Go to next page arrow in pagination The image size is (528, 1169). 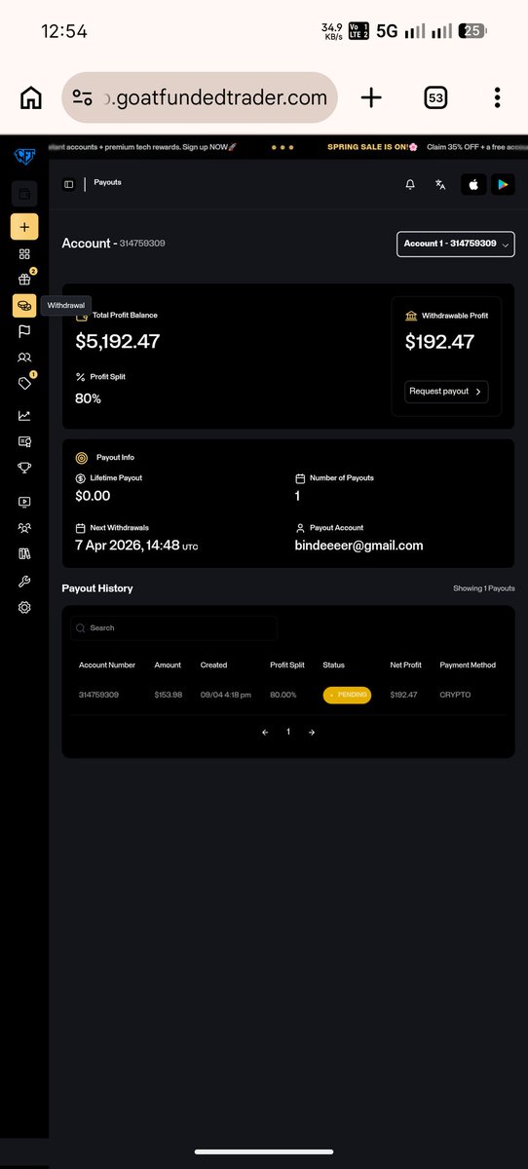tap(312, 732)
